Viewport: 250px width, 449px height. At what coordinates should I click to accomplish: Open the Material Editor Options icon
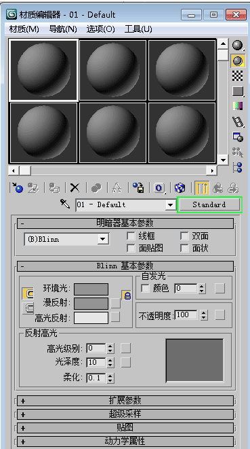237,137
